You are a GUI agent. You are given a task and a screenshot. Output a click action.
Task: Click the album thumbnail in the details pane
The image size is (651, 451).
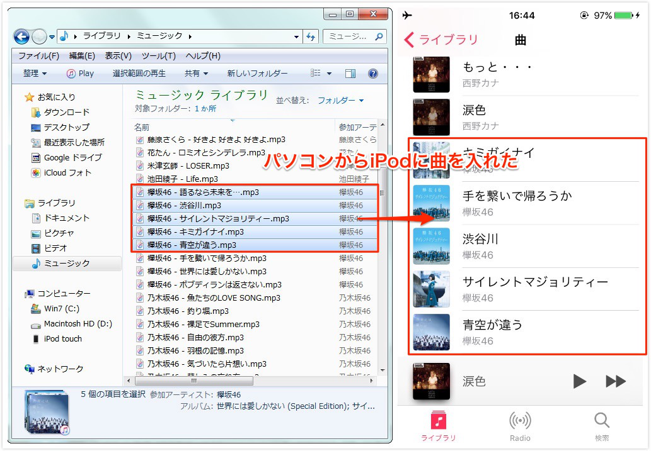coord(46,411)
